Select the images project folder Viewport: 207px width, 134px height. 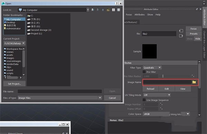coord(9,58)
